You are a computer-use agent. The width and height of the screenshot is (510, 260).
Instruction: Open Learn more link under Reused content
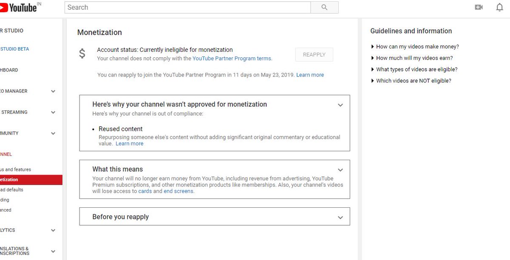tap(130, 144)
